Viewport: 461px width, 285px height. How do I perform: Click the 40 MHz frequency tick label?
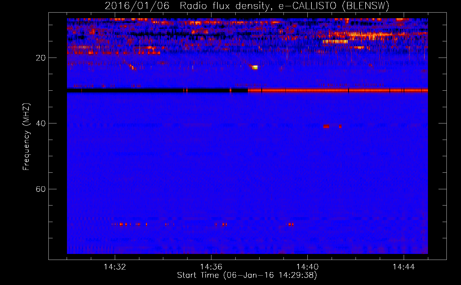(41, 123)
